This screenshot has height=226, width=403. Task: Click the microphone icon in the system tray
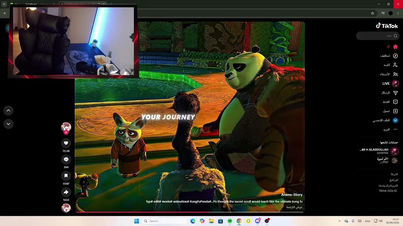pos(353,221)
